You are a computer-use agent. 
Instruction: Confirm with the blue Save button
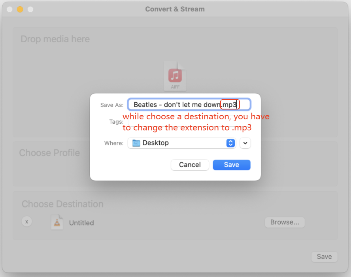[231, 165]
